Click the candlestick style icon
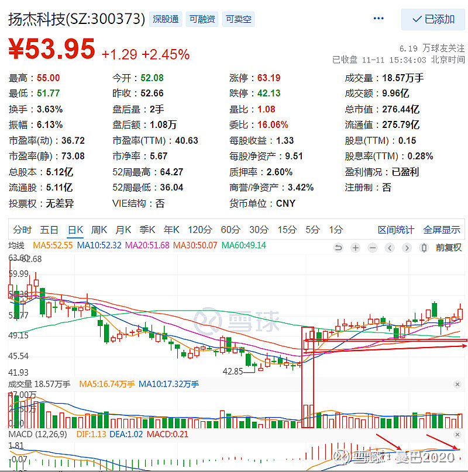The width and height of the screenshot is (468, 472). coord(424,248)
